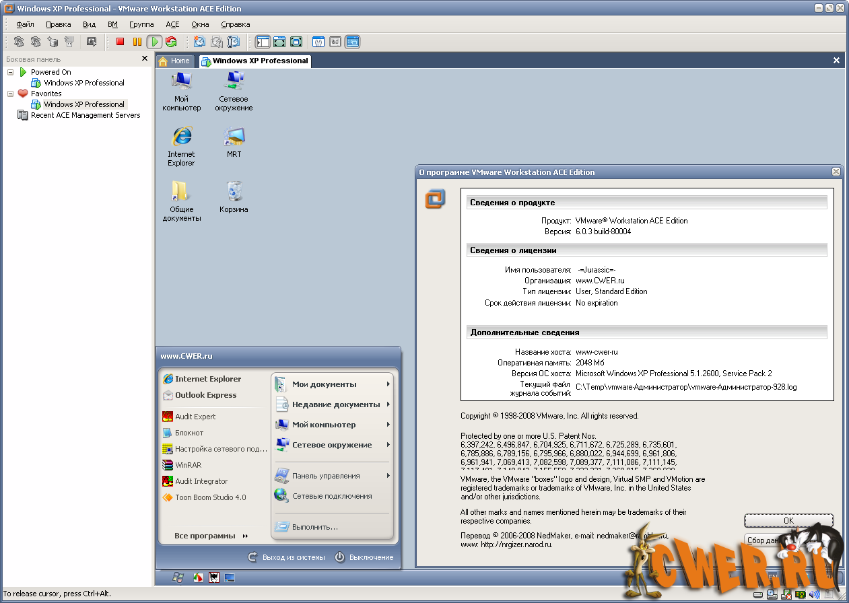Toggle the sidebar view toolbar button
This screenshot has width=849, height=603.
tap(263, 42)
